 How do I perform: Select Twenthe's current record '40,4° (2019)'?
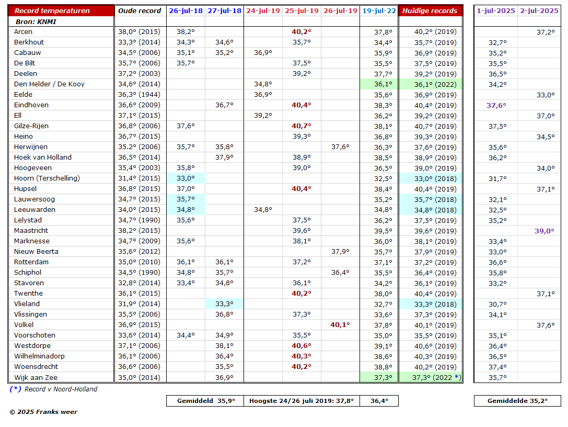(436, 294)
